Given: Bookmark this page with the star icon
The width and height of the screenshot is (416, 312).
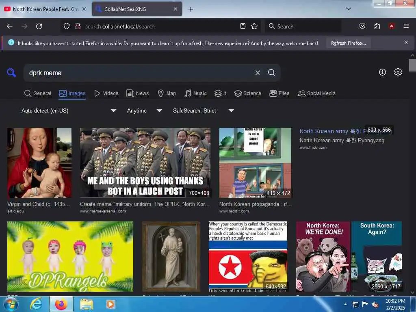Looking at the screenshot, I should point(254,26).
